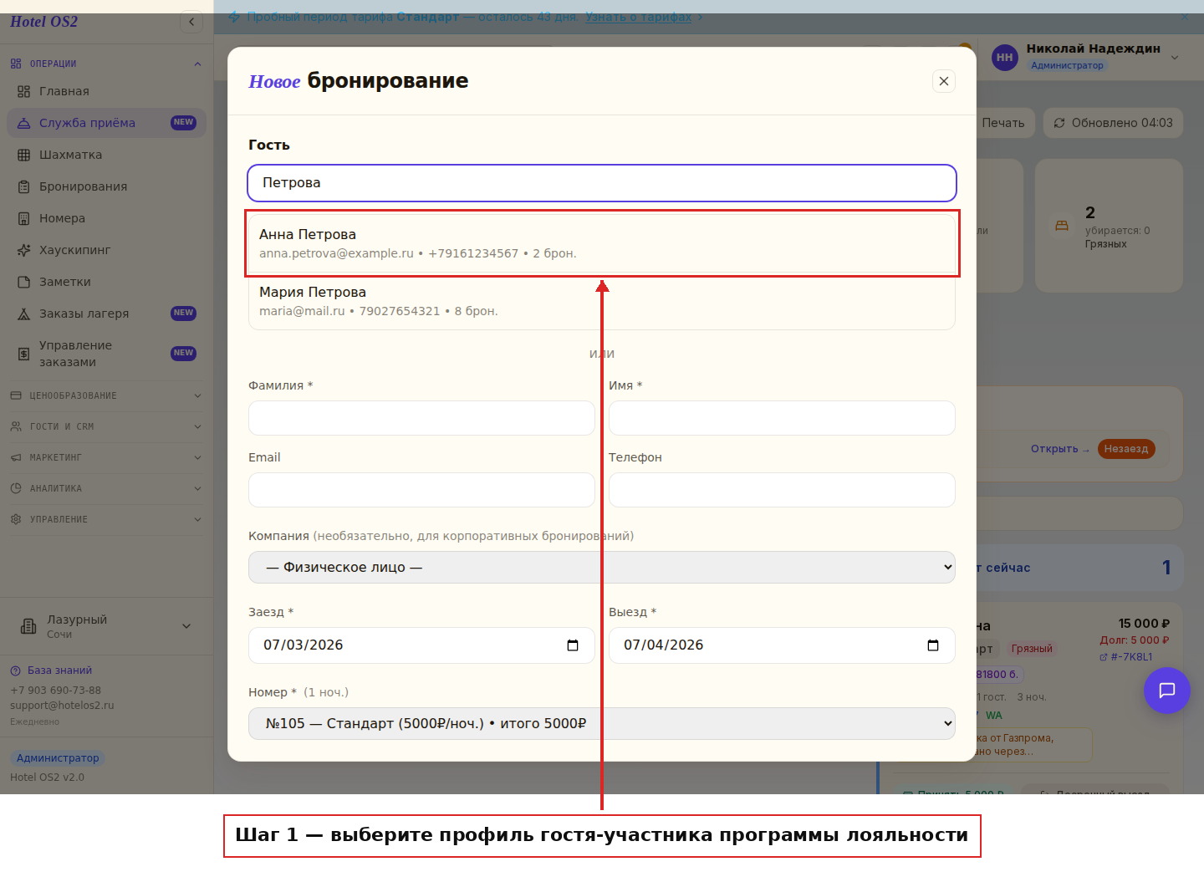Click the Имя input field

(782, 418)
